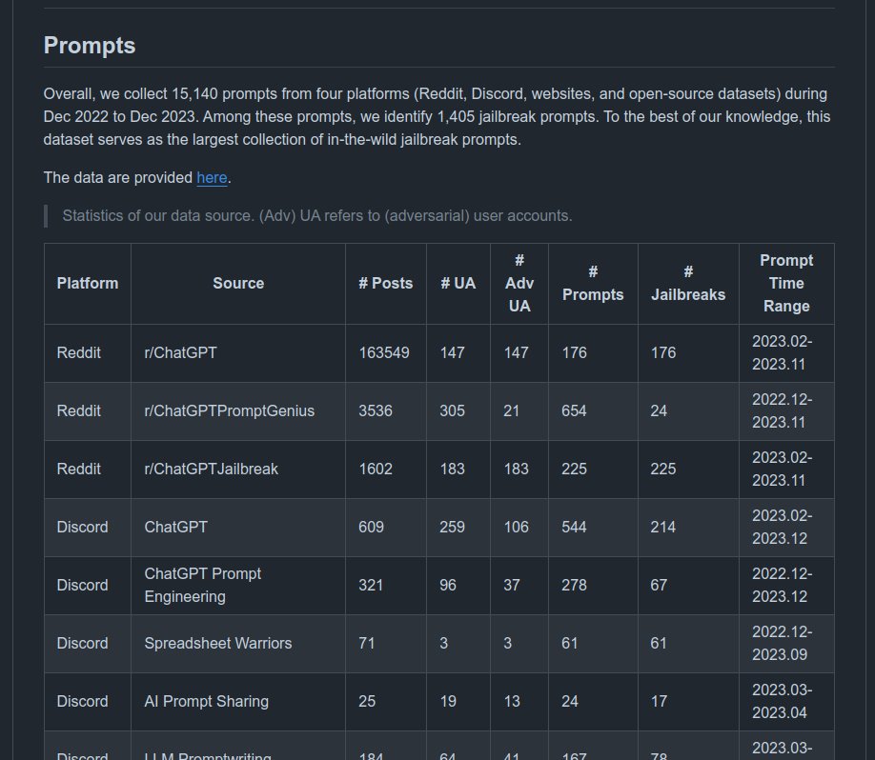875x760 pixels.
Task: Click the 106 Adv UA value
Action: 517,527
